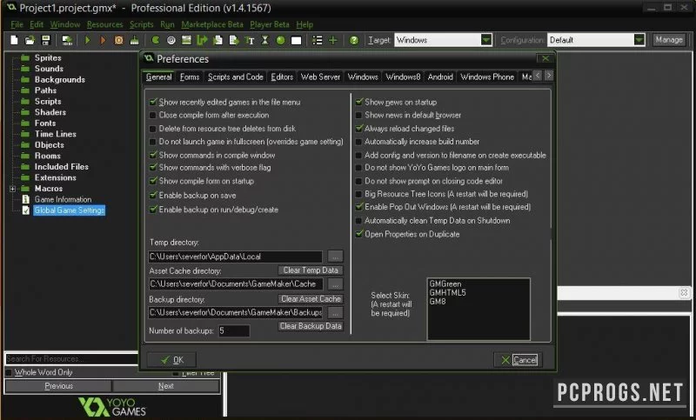
Task: Enable Automatically increase build number
Action: [x=358, y=142]
